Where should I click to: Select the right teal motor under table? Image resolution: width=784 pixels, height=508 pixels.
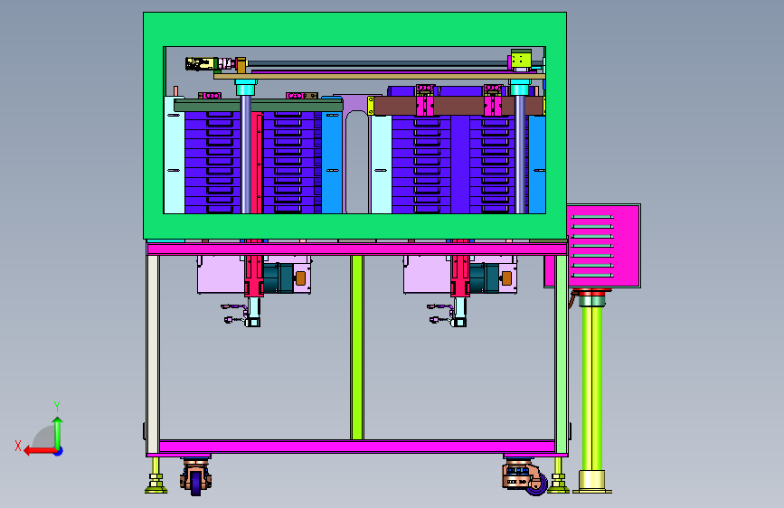click(485, 278)
